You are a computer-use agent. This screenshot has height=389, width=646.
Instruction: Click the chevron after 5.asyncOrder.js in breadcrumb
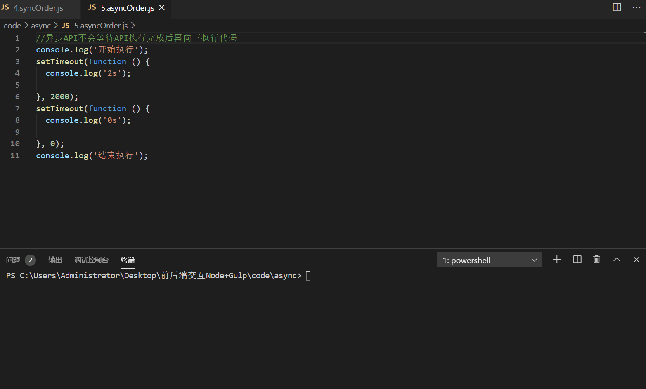[x=133, y=26]
